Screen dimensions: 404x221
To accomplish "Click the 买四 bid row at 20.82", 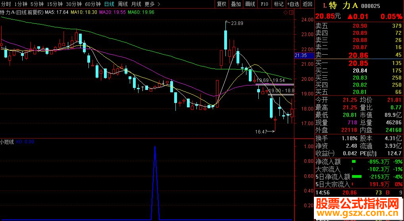I will (359, 85).
